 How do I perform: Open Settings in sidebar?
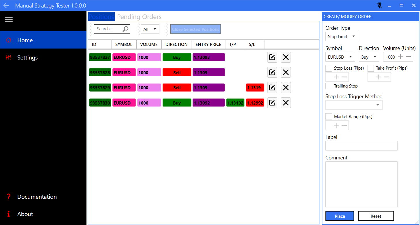click(43, 57)
